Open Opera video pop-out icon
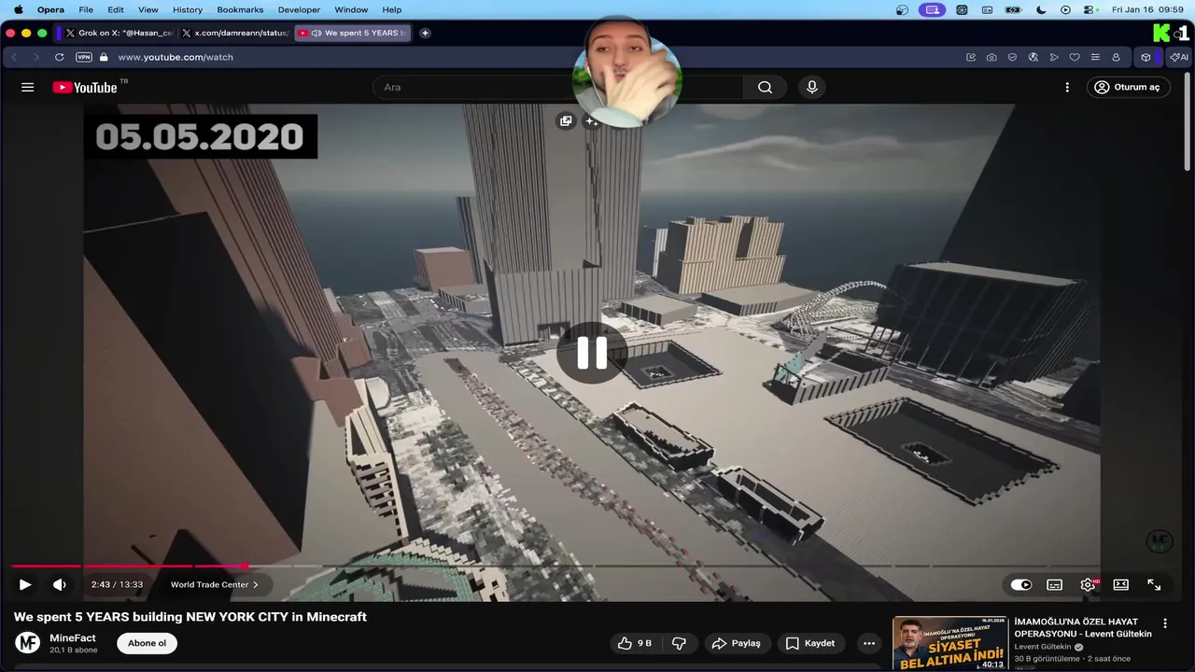The width and height of the screenshot is (1195, 672). click(566, 121)
